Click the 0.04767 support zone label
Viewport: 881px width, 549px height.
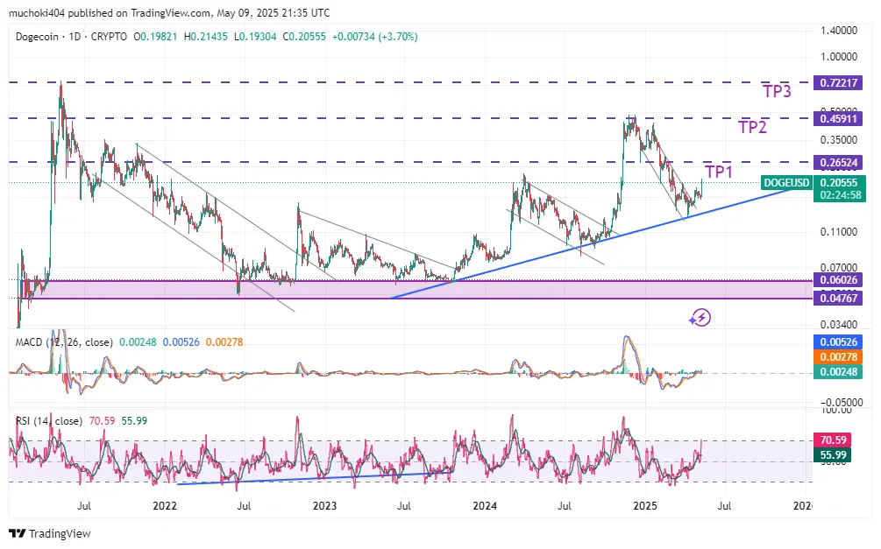tap(838, 298)
